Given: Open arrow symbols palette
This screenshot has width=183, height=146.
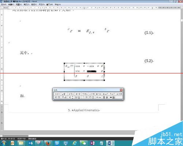Looking at the screenshot, I should pos(85,94).
